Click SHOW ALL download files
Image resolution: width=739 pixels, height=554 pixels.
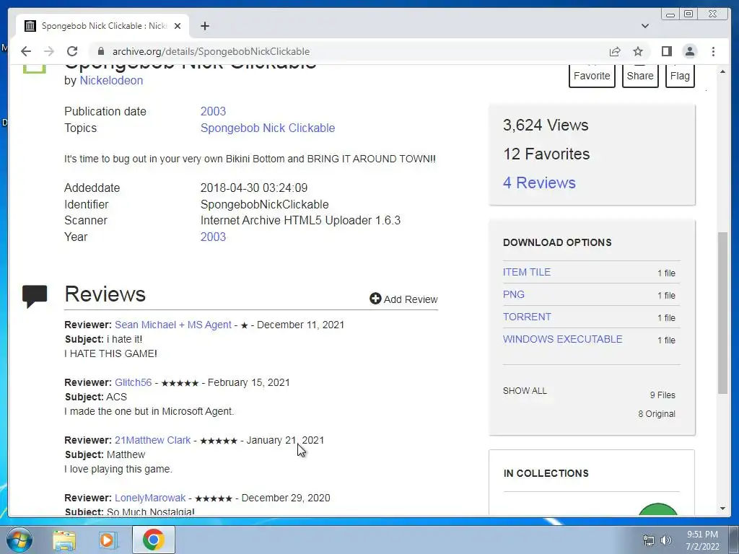click(525, 391)
